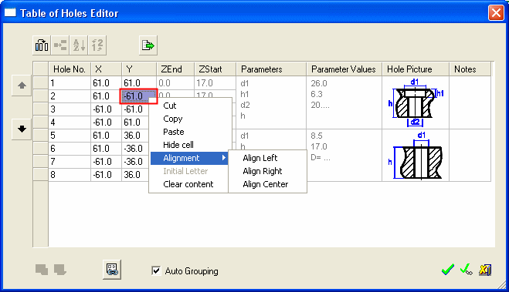Choose Align Right in submenu
Screen dimensions: 509x292
[x=263, y=171]
